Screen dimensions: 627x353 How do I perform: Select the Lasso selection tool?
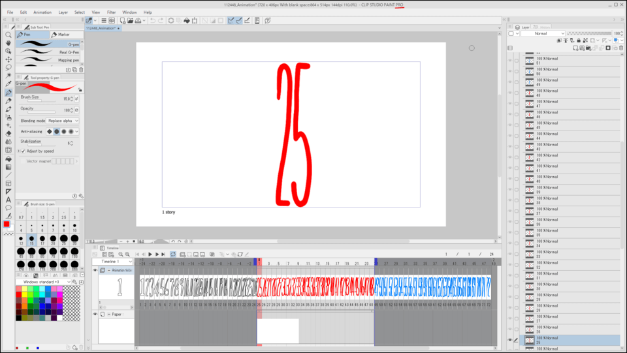pyautogui.click(x=8, y=67)
